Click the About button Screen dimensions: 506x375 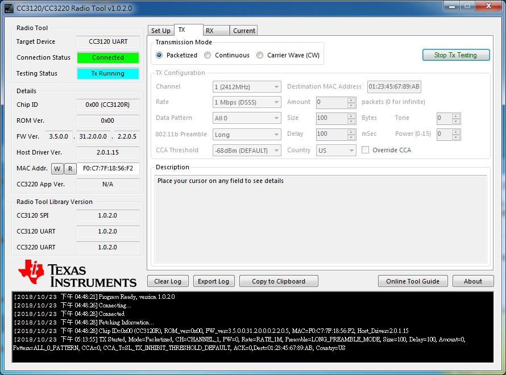(x=473, y=281)
